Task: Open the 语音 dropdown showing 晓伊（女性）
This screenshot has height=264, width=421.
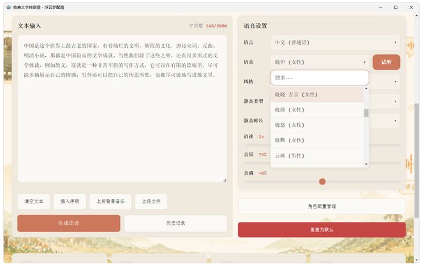Action: tap(320, 62)
